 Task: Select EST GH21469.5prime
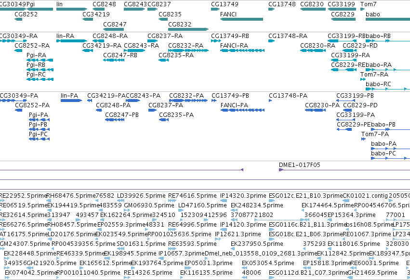[x=372, y=273]
